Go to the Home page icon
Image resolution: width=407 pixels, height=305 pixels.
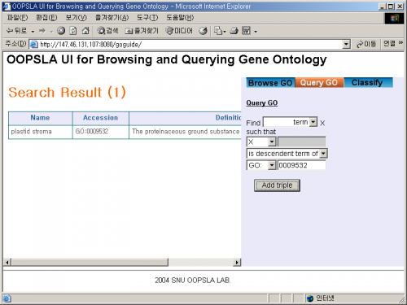(85, 31)
